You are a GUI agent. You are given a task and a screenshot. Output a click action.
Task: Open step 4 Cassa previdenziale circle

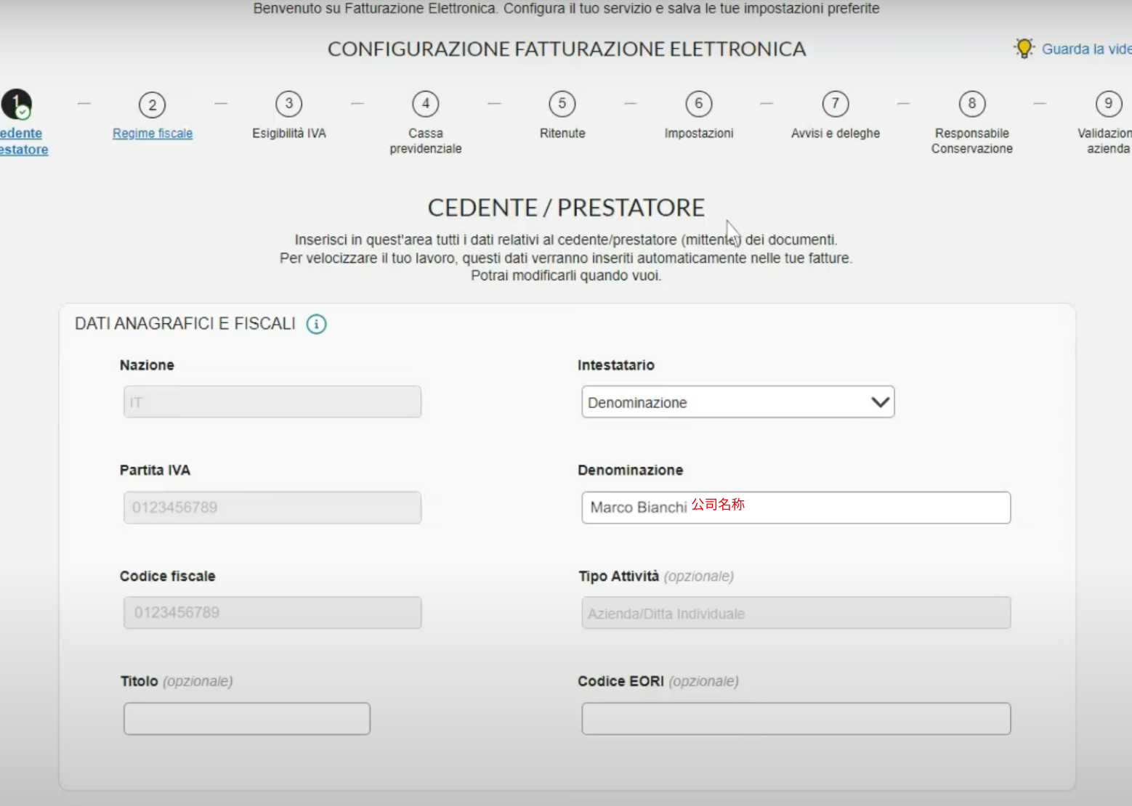(425, 104)
